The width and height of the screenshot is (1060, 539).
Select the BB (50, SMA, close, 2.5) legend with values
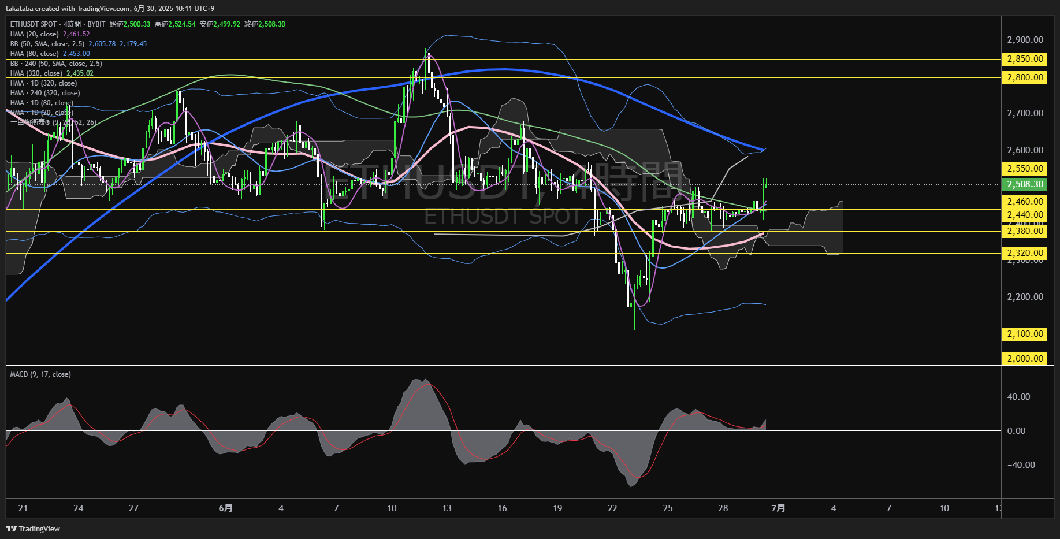[79, 44]
